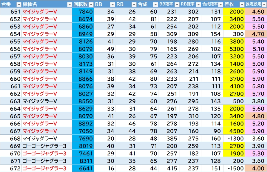Click machine number cell 651
267x172 pixels.
pos(11,12)
